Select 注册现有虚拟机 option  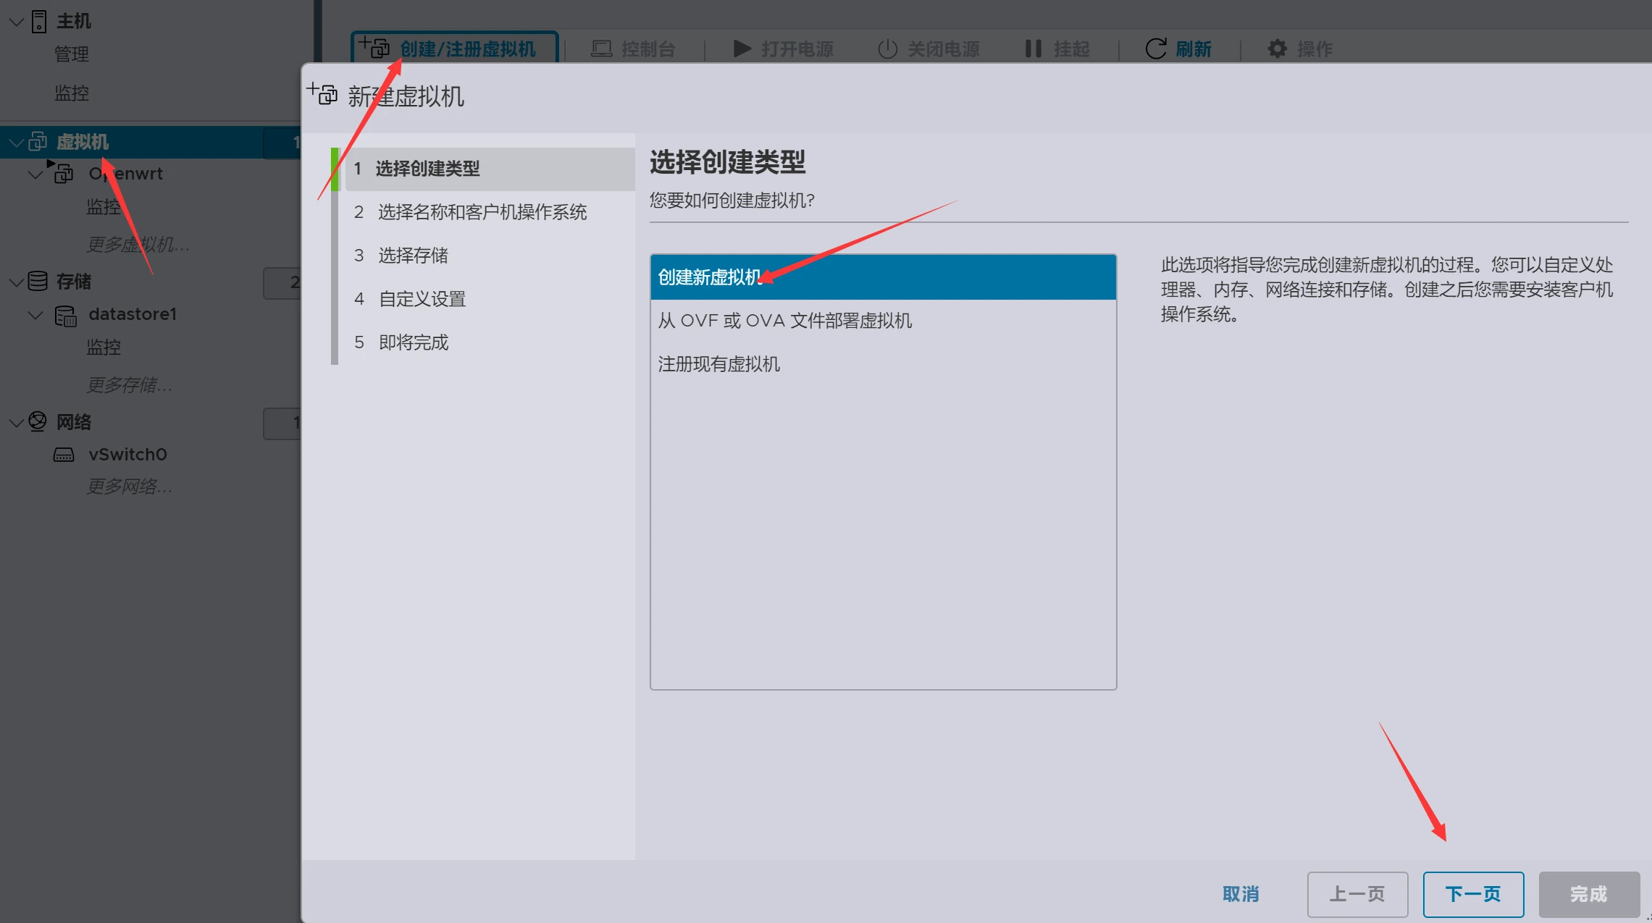coord(883,364)
